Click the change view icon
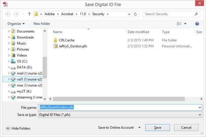This screenshot has height=137, width=206. (x=179, y=24)
